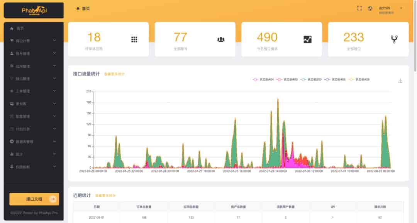Expand the 工单管理 menu chevron

coord(54,91)
